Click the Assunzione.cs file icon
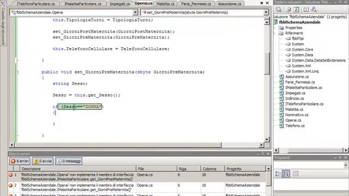349x196 pixels. tap(281, 77)
